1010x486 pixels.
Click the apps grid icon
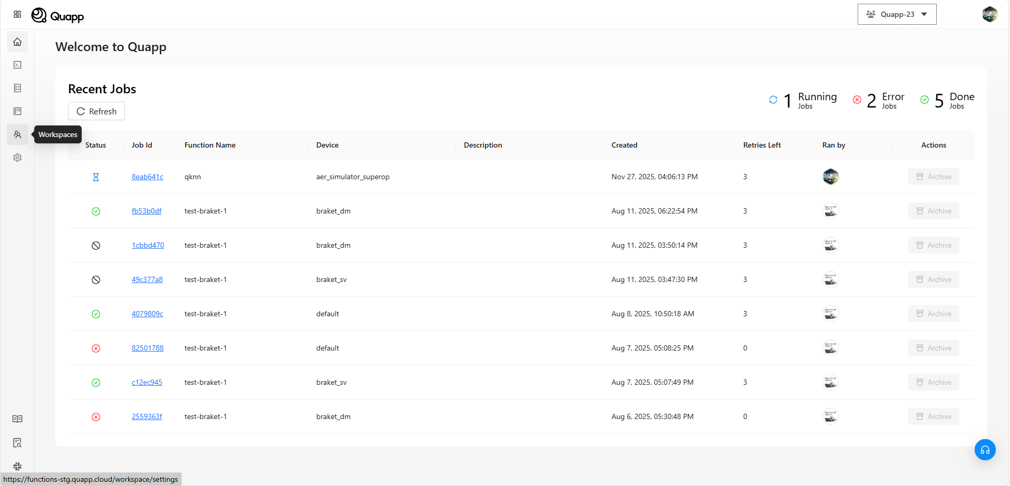17,14
